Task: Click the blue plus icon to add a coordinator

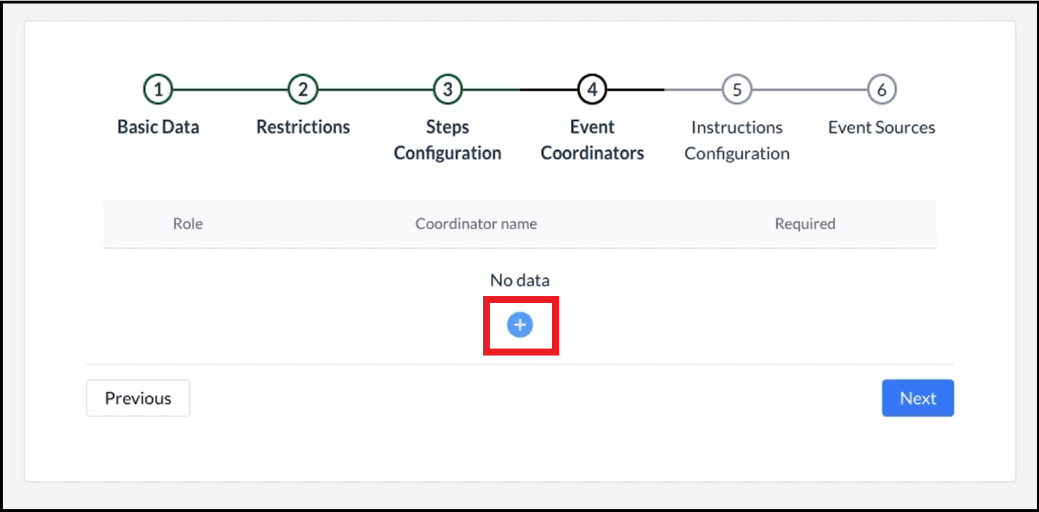Action: [x=520, y=325]
